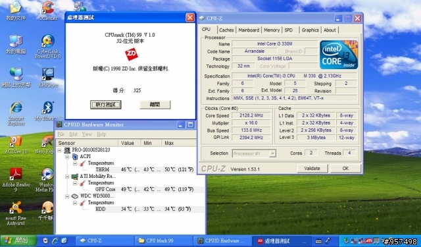Collapse the ACPI node
The width and height of the screenshot is (421, 247).
click(67, 157)
